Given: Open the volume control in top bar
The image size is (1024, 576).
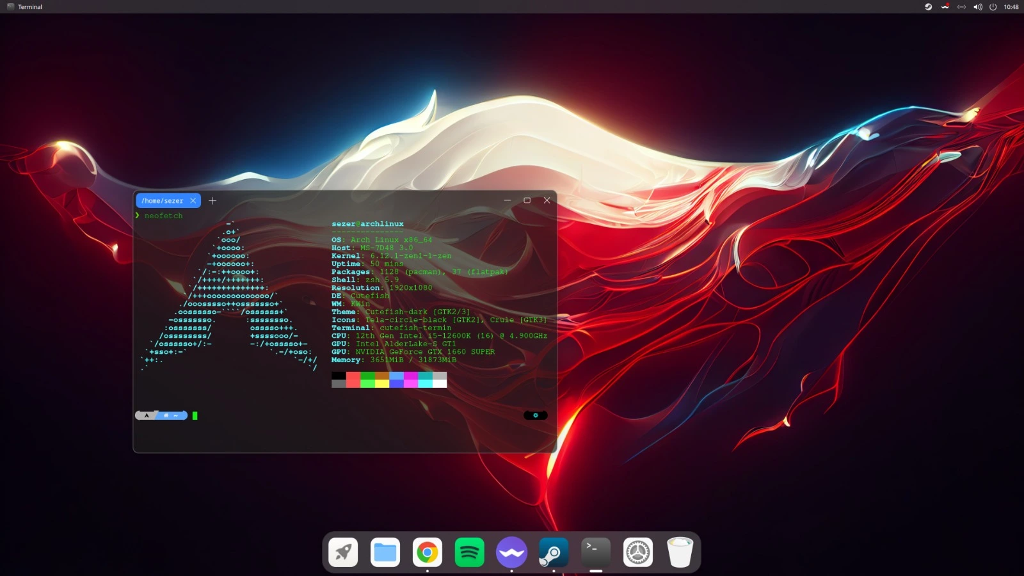Looking at the screenshot, I should (x=978, y=7).
